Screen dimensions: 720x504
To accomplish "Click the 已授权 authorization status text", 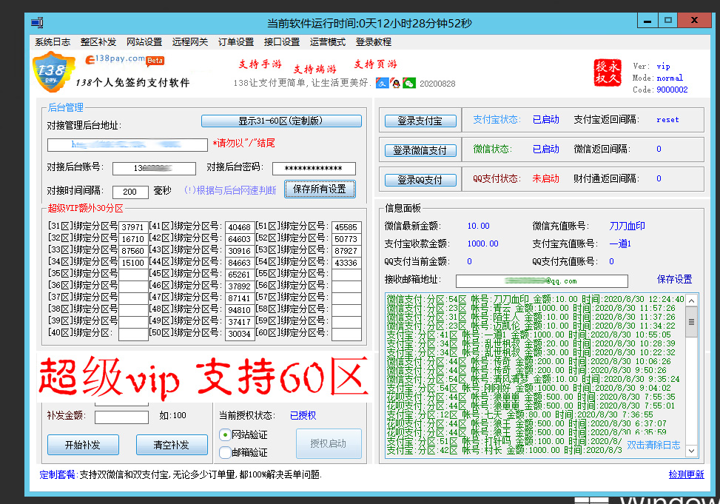I will [x=303, y=415].
